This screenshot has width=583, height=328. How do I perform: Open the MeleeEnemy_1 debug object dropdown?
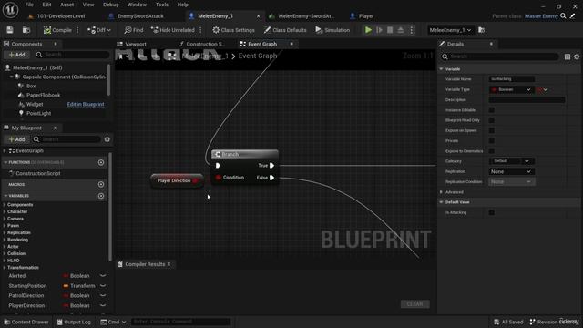450,30
